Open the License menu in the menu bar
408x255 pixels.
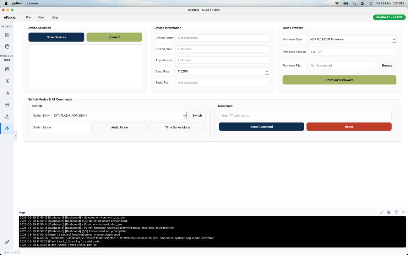click(33, 3)
